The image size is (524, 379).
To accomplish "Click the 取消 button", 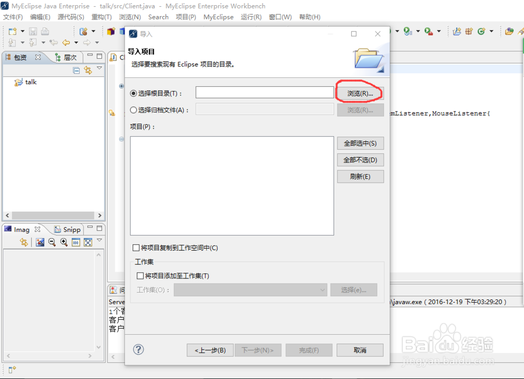I will [360, 350].
